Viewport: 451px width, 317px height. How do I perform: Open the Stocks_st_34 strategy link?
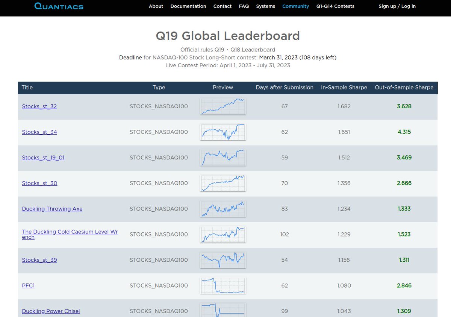[39, 132]
